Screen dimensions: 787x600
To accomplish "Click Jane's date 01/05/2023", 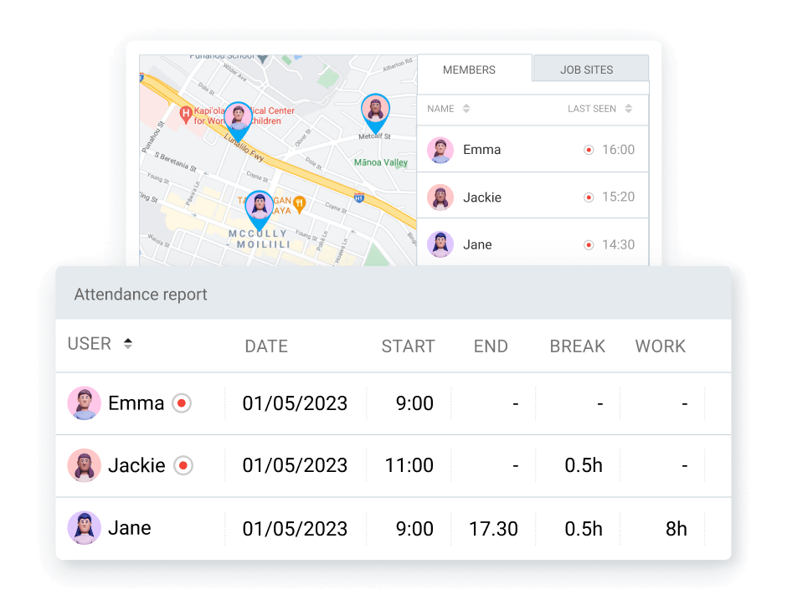I will click(x=295, y=529).
